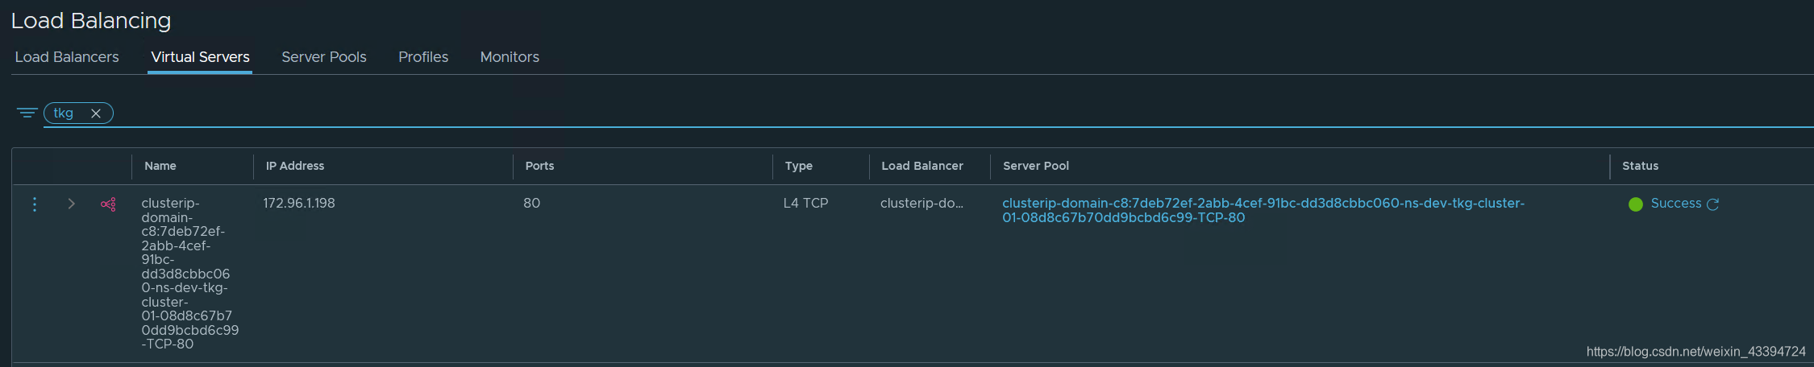This screenshot has width=1814, height=367.
Task: Refresh the Success status
Action: click(1713, 204)
